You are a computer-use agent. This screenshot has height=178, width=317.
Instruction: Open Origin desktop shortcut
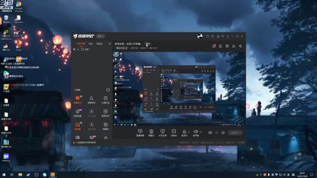pos(19,47)
